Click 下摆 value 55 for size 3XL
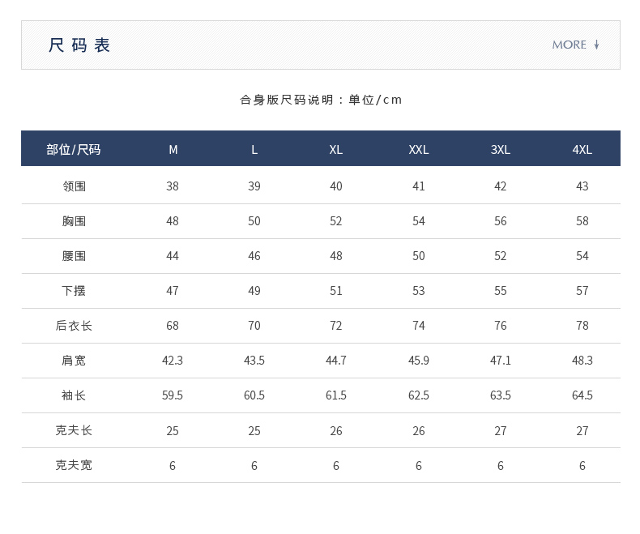Screen dimensions: 640x534 point(501,291)
